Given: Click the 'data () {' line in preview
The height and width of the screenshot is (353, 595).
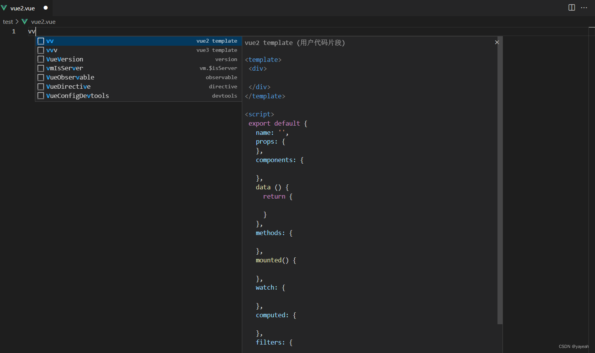Looking at the screenshot, I should click(272, 187).
